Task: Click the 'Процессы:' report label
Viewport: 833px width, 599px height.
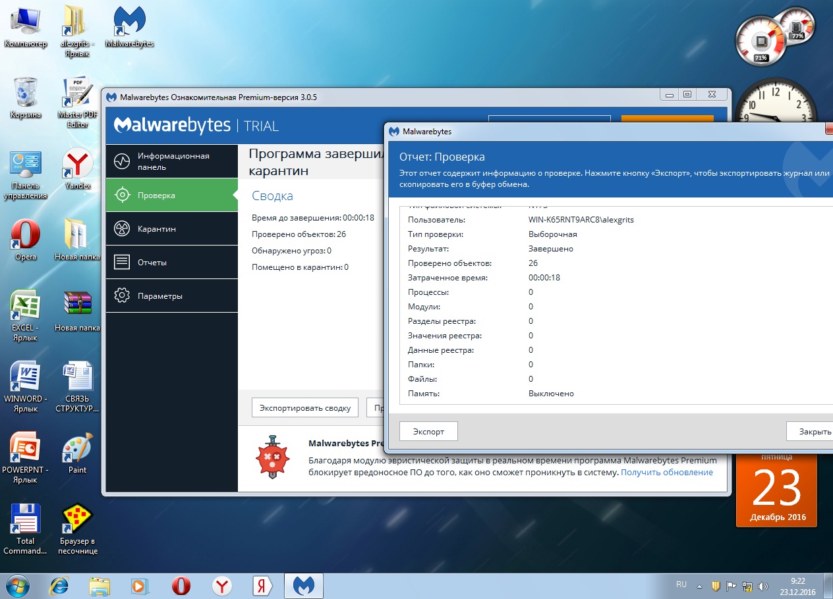Action: click(x=428, y=292)
